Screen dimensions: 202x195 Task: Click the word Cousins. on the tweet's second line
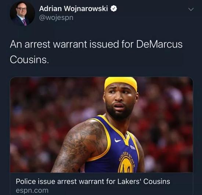tap(29, 60)
